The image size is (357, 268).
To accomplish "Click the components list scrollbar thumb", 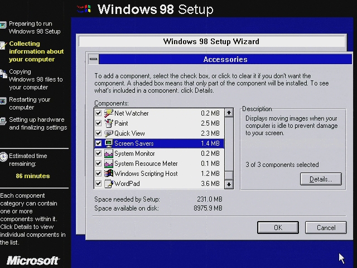I will [x=229, y=175].
